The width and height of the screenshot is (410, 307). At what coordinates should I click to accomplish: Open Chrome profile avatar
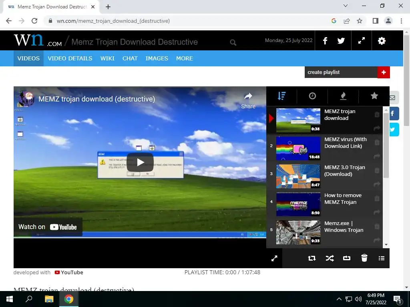coord(388,21)
